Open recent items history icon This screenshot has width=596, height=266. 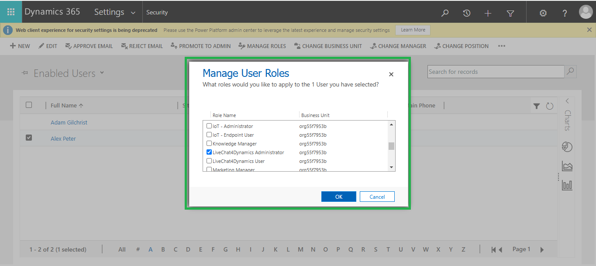pos(467,13)
